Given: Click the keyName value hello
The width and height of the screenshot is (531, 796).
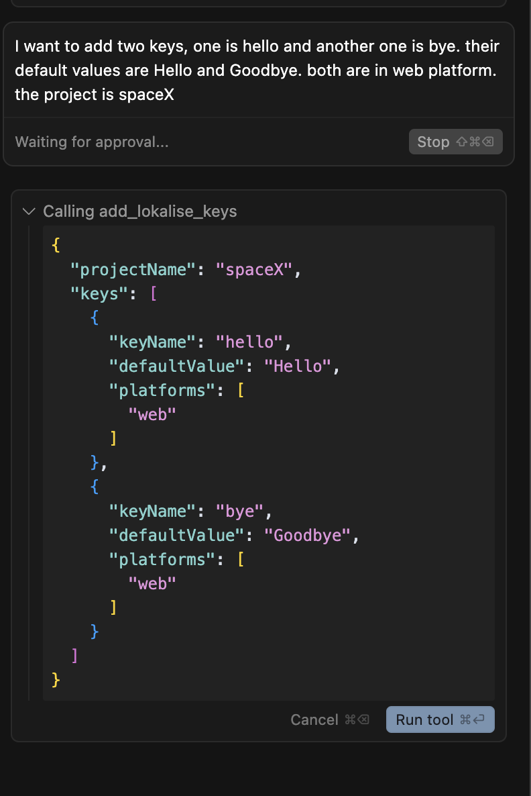Looking at the screenshot, I should pos(248,342).
